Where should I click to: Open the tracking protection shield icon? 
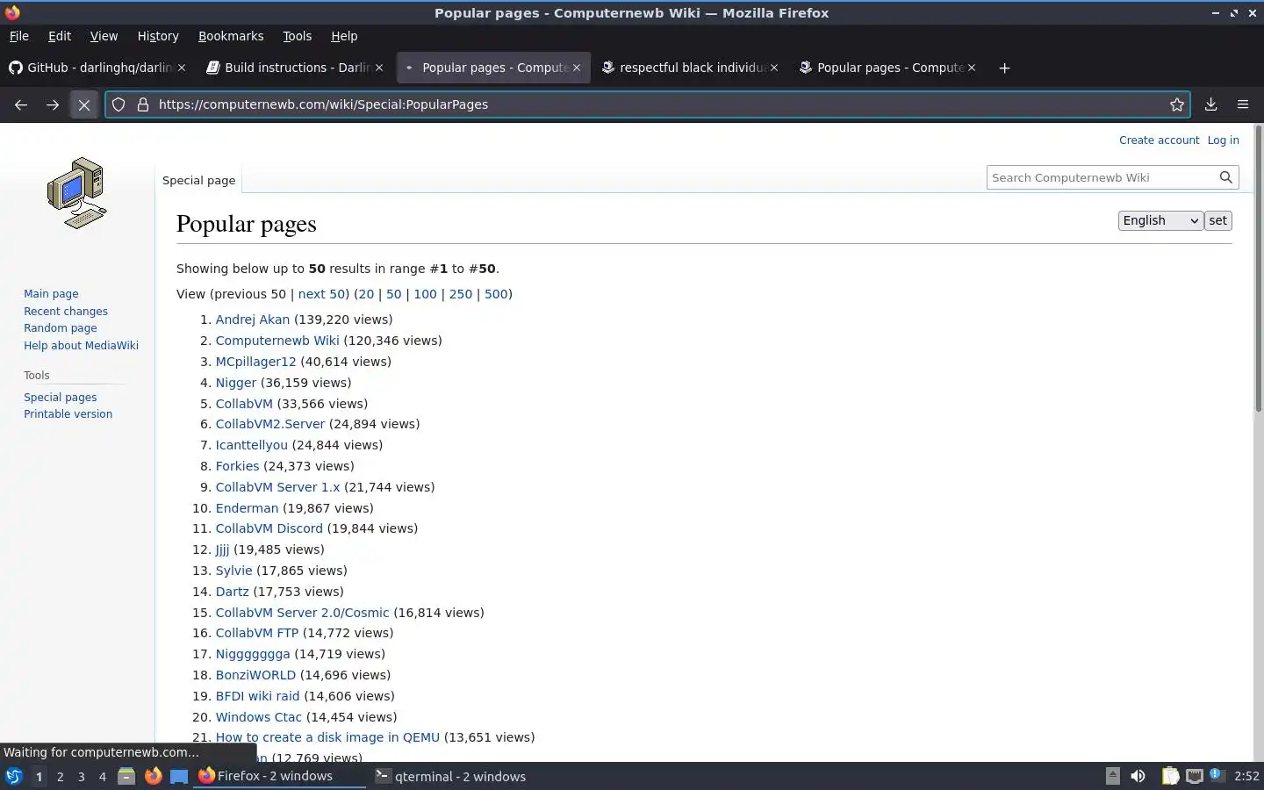coord(118,104)
